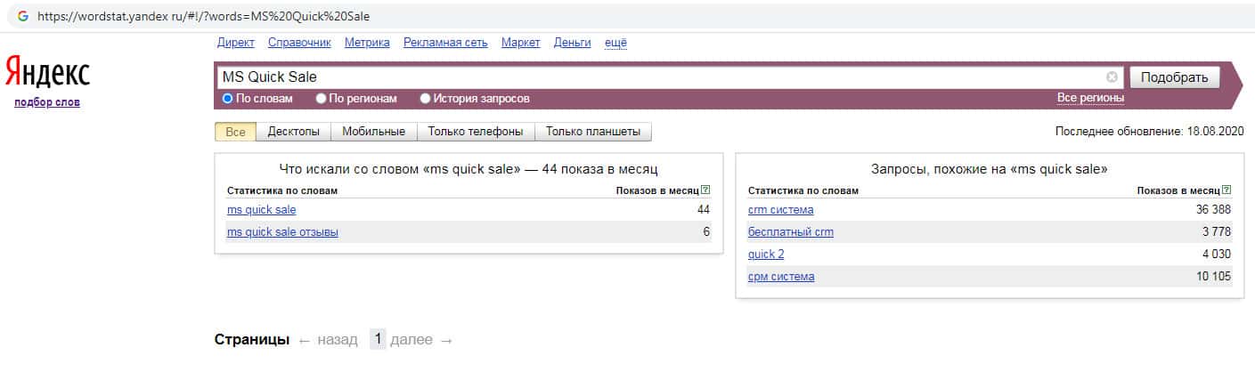This screenshot has height=388, width=1255.
Task: Click left 'Статистика по словам' column header
Action: pos(282,190)
